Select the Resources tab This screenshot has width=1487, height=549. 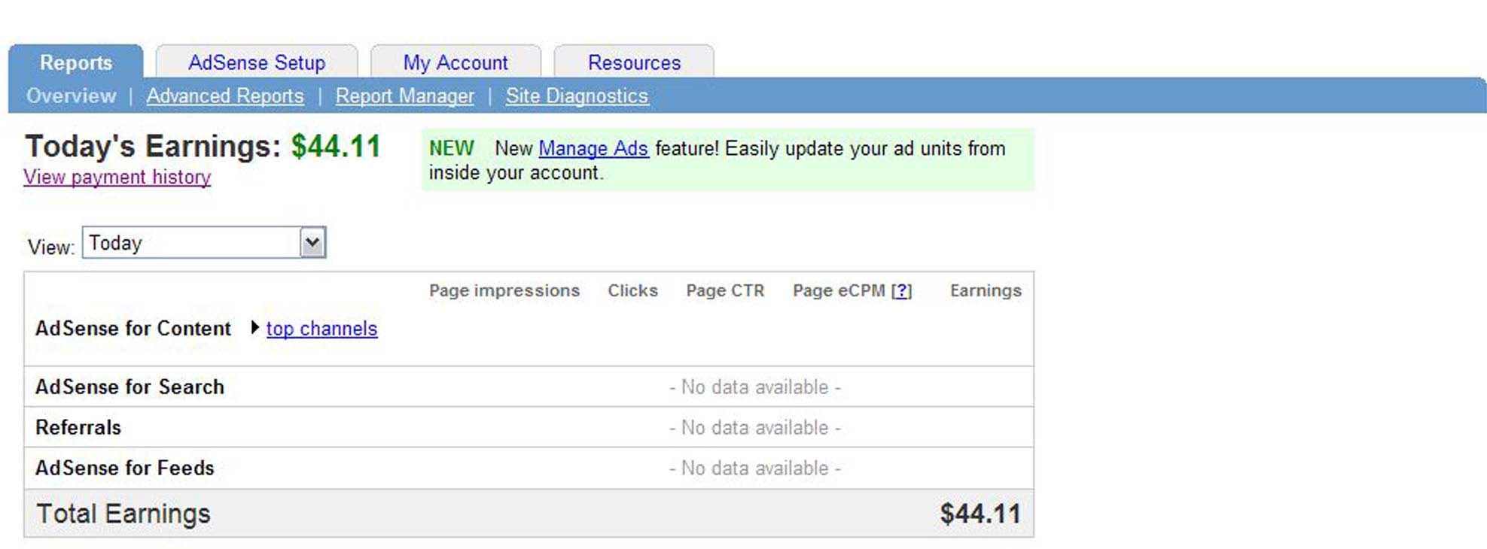[634, 62]
